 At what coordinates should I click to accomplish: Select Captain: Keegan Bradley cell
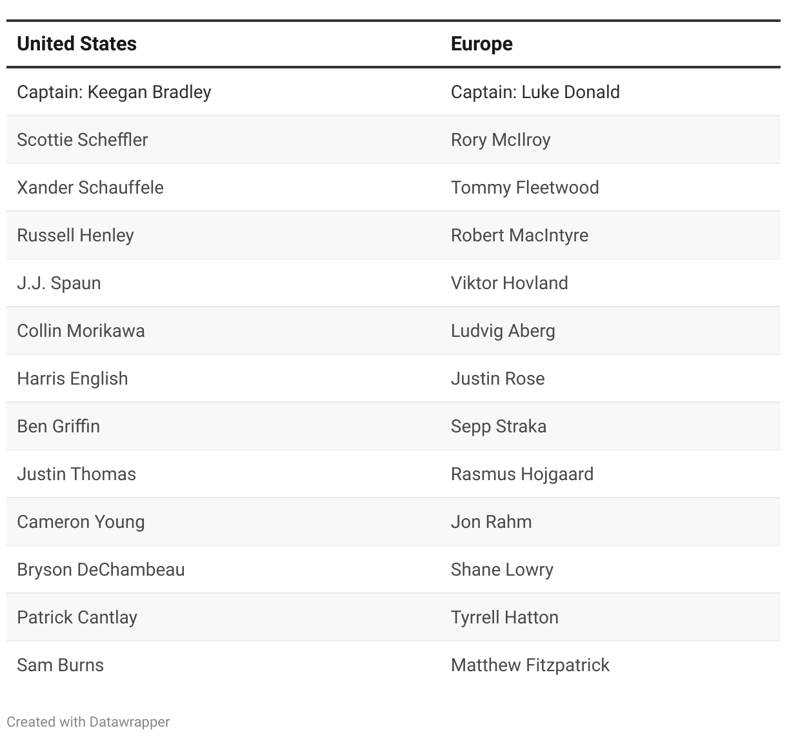(x=114, y=92)
